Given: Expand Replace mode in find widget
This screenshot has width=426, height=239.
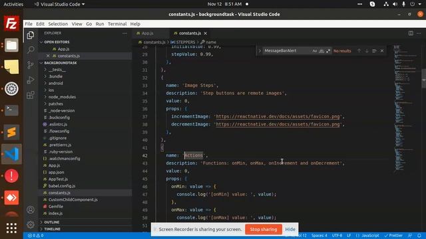Looking at the screenshot, I should click(260, 50).
